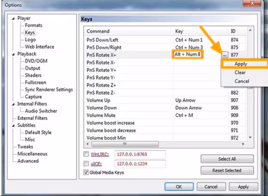Select Capture in the options tree
The width and height of the screenshot is (268, 196).
point(33,97)
